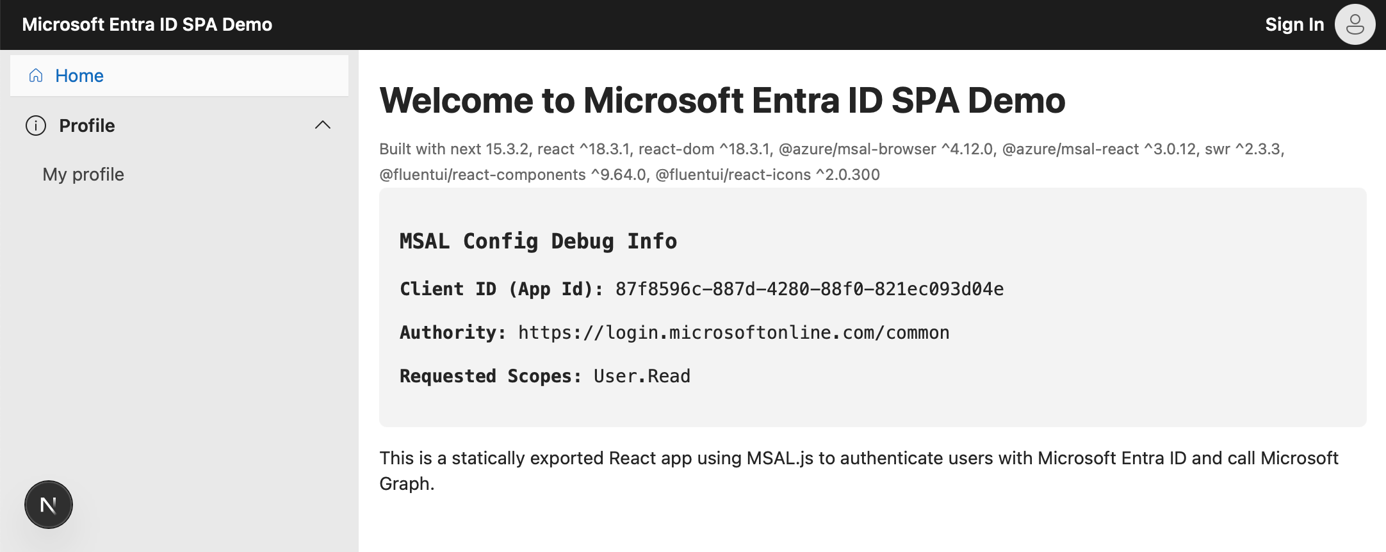The height and width of the screenshot is (552, 1386).
Task: Click the Welcome to Microsoft Entra ID heading
Action: tap(722, 101)
